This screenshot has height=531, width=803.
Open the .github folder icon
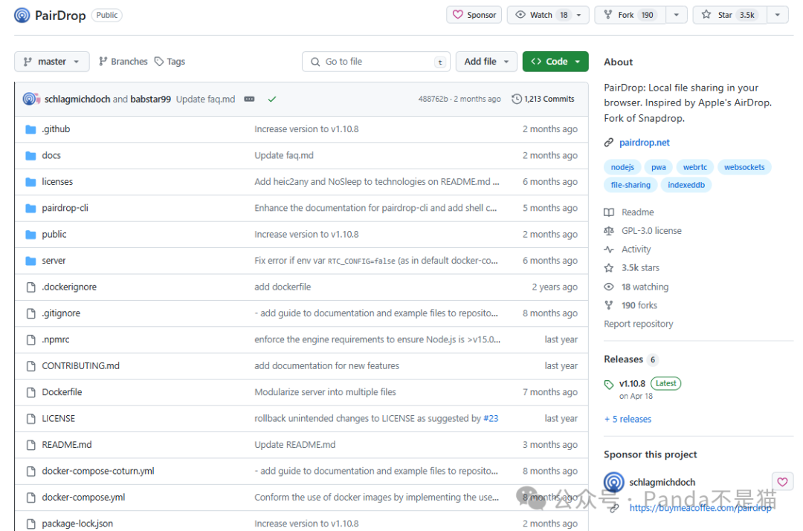tap(30, 129)
